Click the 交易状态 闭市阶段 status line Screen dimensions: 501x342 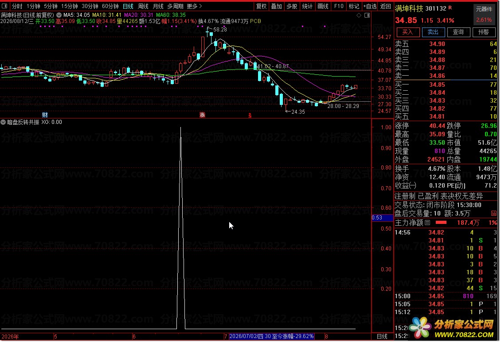click(438, 205)
